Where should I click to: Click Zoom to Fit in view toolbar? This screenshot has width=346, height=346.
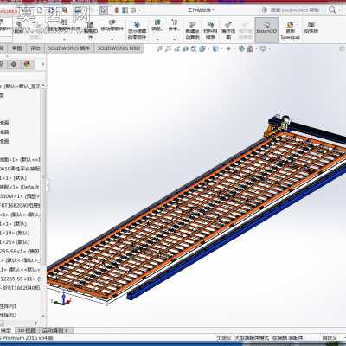[159, 49]
